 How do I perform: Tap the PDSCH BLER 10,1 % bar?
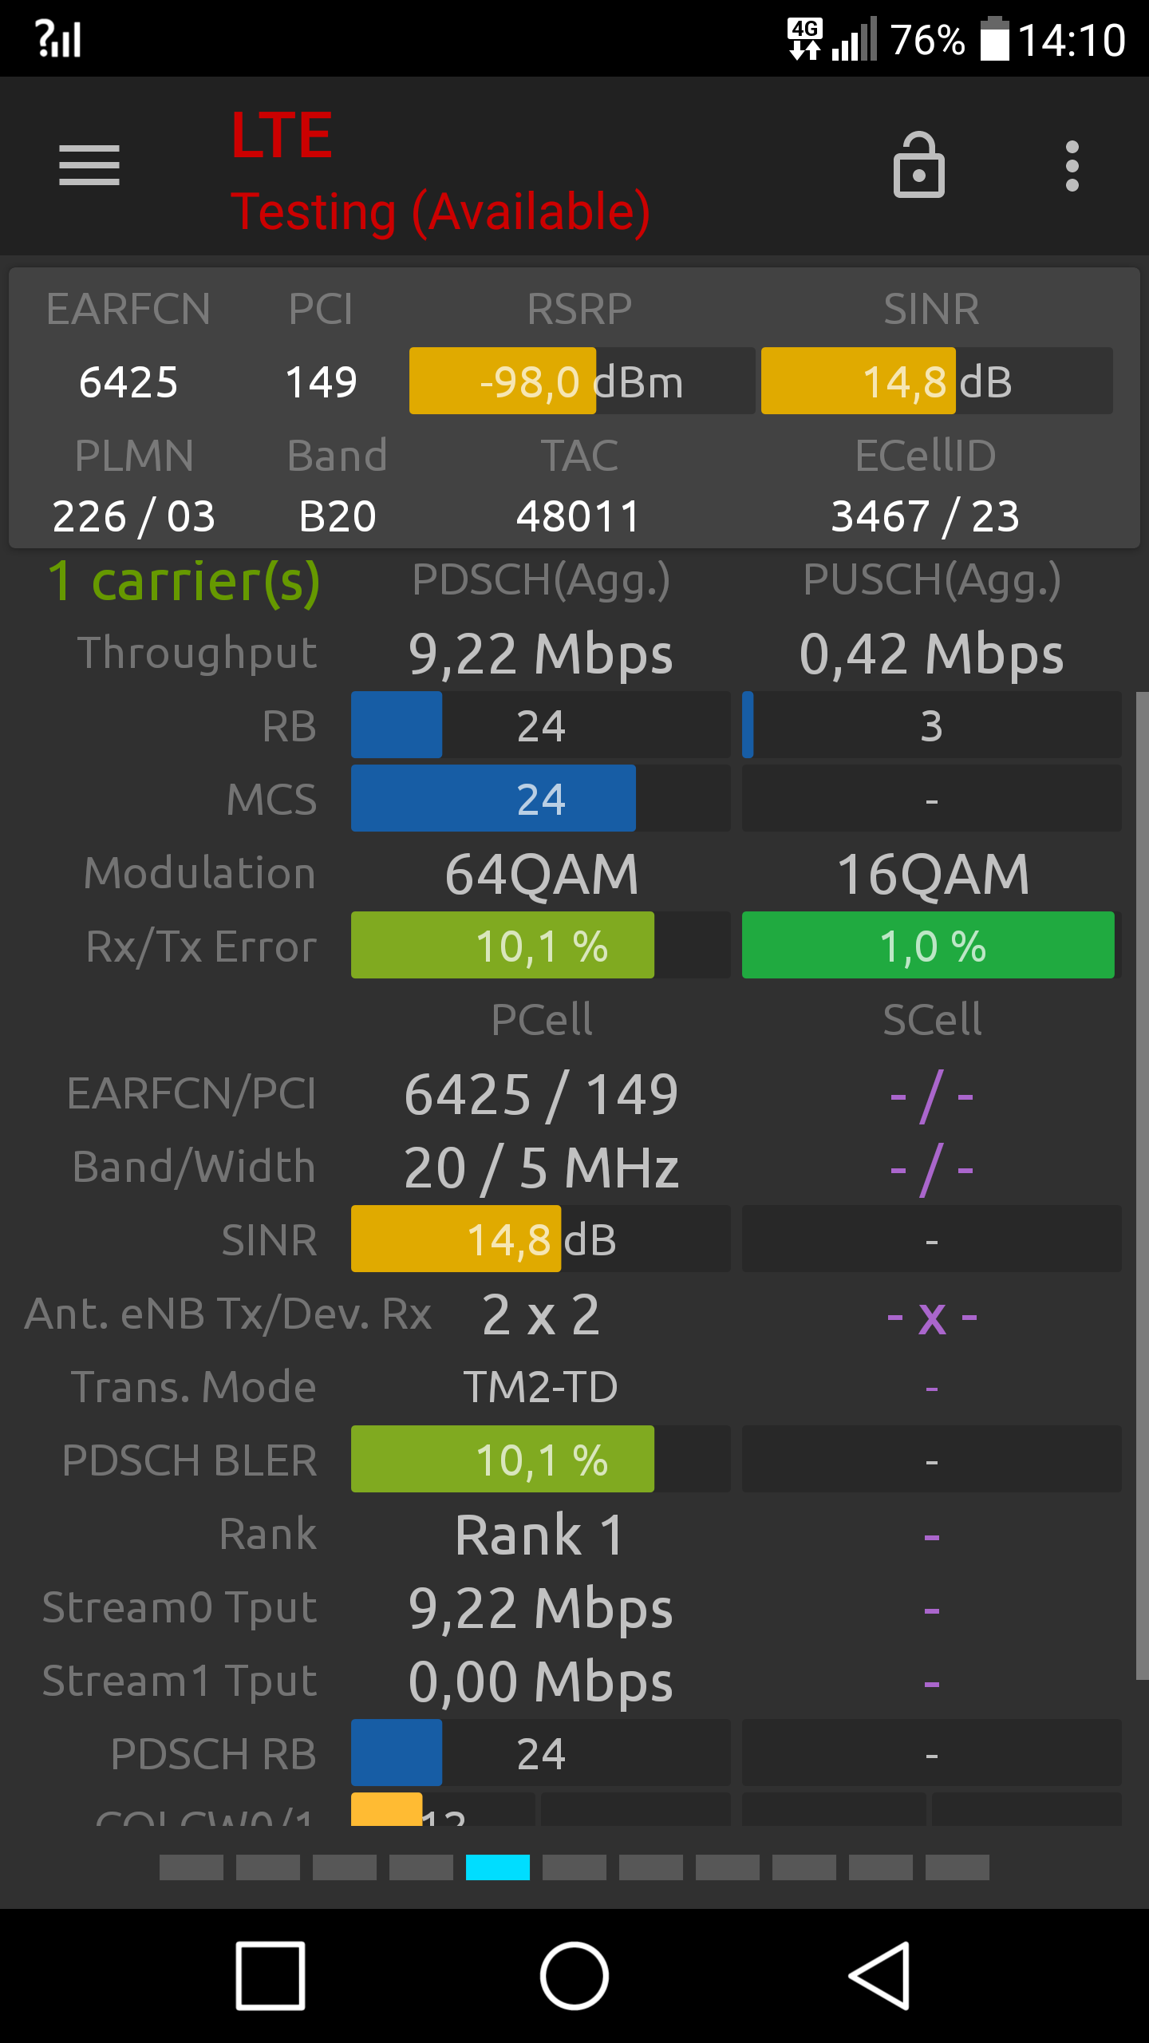540,1459
